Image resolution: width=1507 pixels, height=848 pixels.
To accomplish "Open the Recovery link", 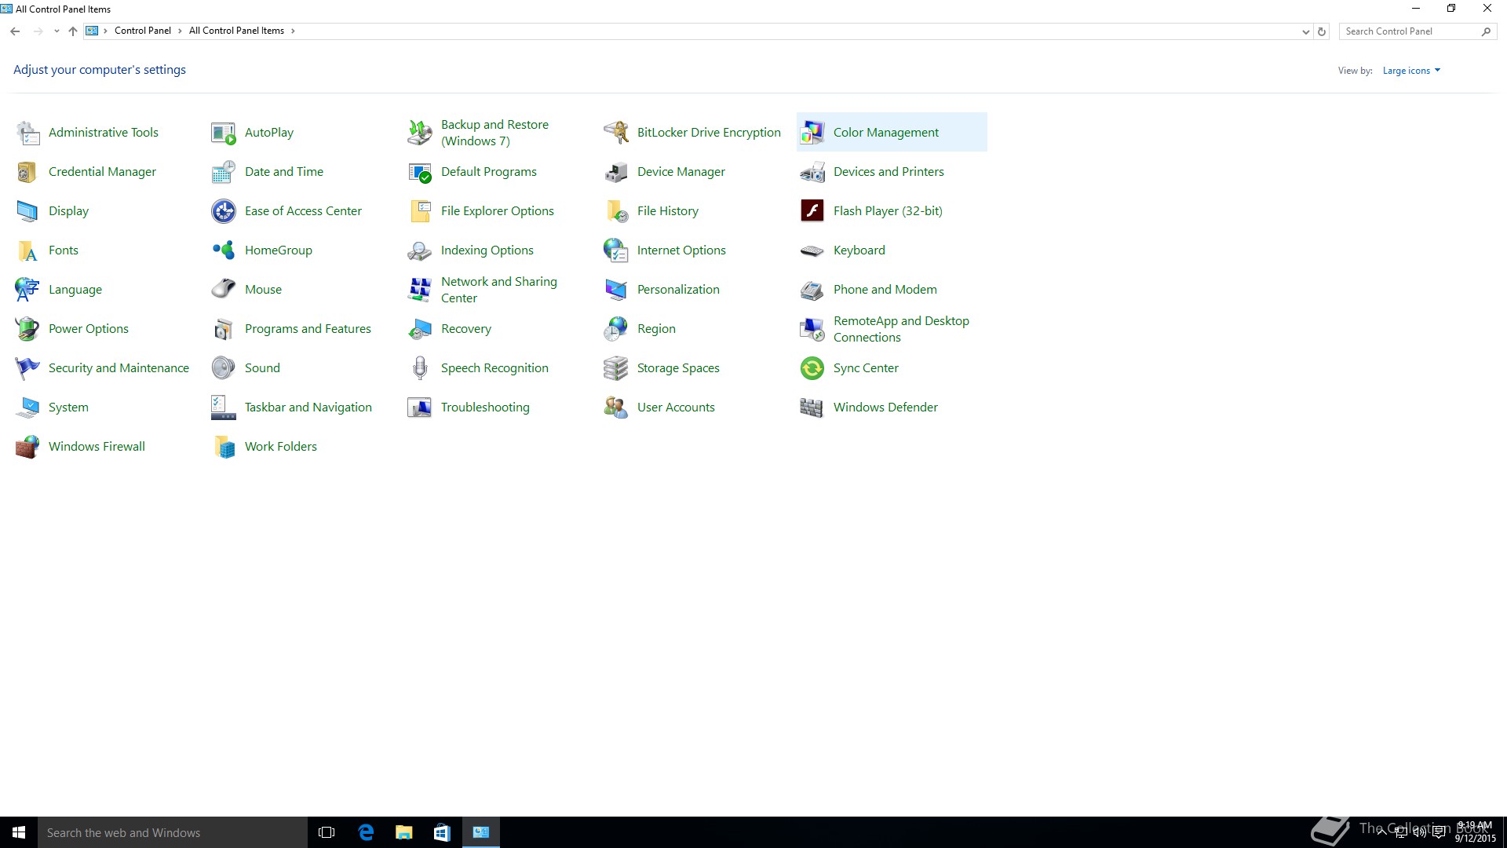I will pyautogui.click(x=466, y=329).
